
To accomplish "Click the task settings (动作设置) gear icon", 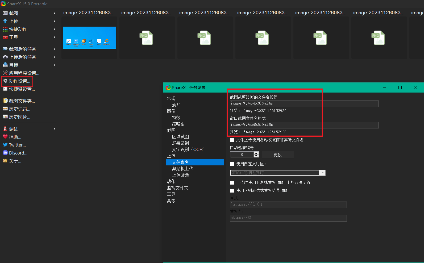I will pyautogui.click(x=5, y=81).
